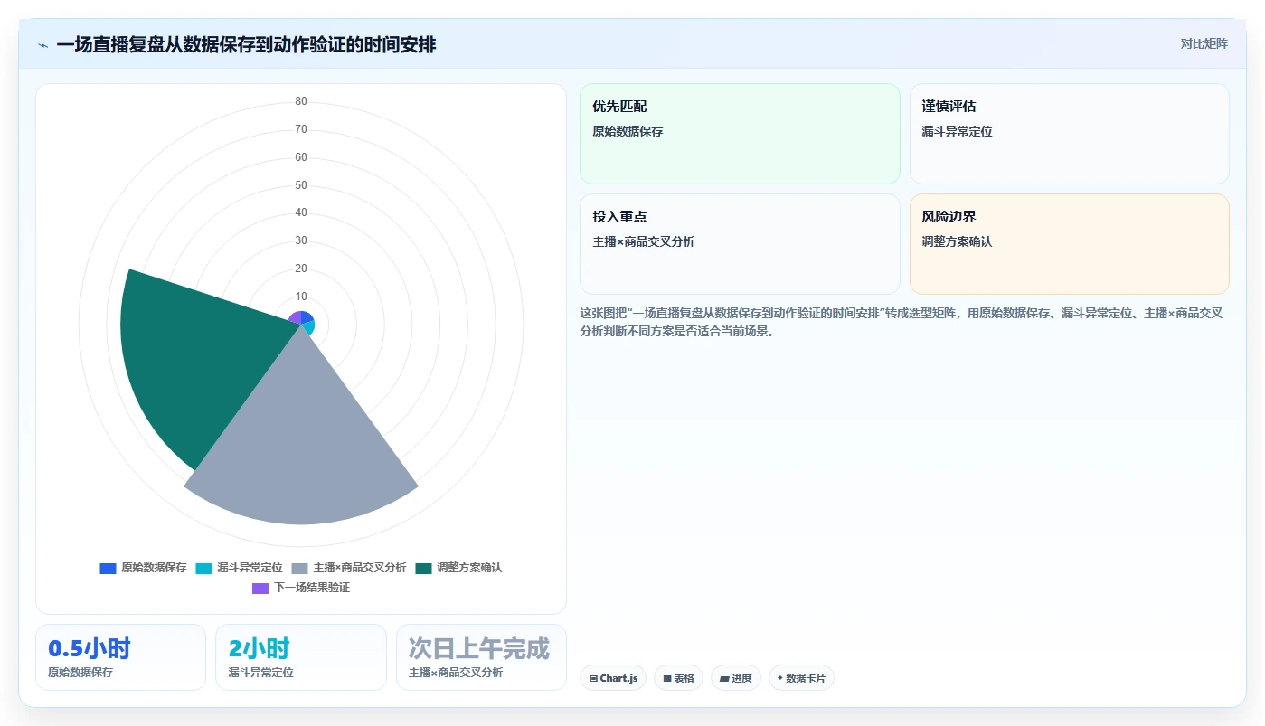Click the icon in the Chart.js chip
This screenshot has width=1265, height=726.
point(593,678)
